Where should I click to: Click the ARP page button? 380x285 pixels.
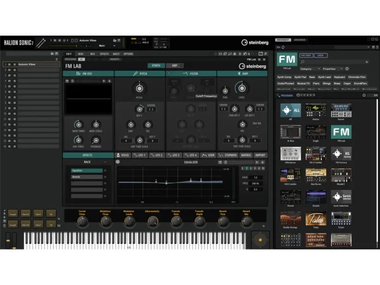coord(174,65)
